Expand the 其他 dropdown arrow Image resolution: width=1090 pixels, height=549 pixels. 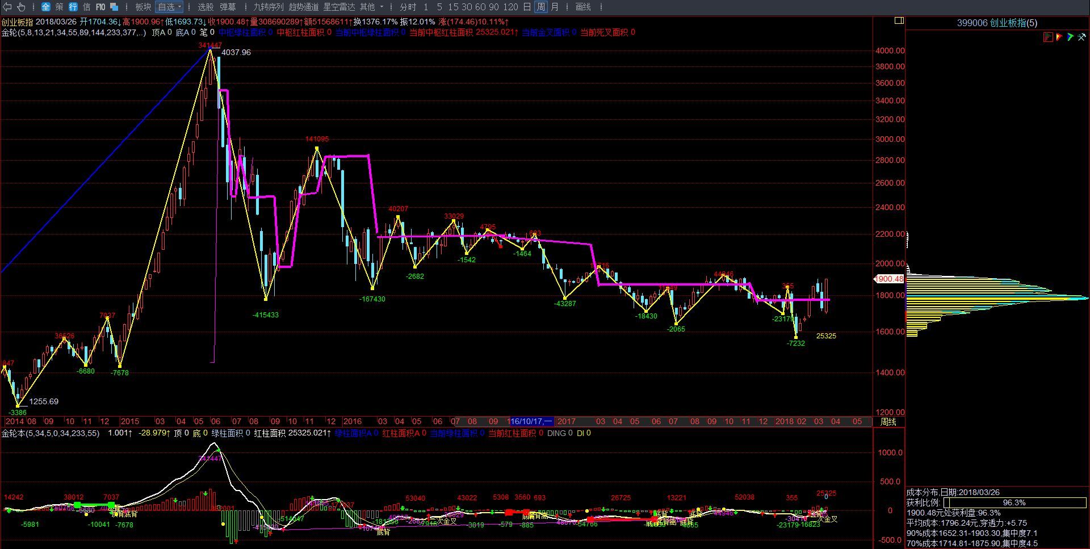[381, 7]
